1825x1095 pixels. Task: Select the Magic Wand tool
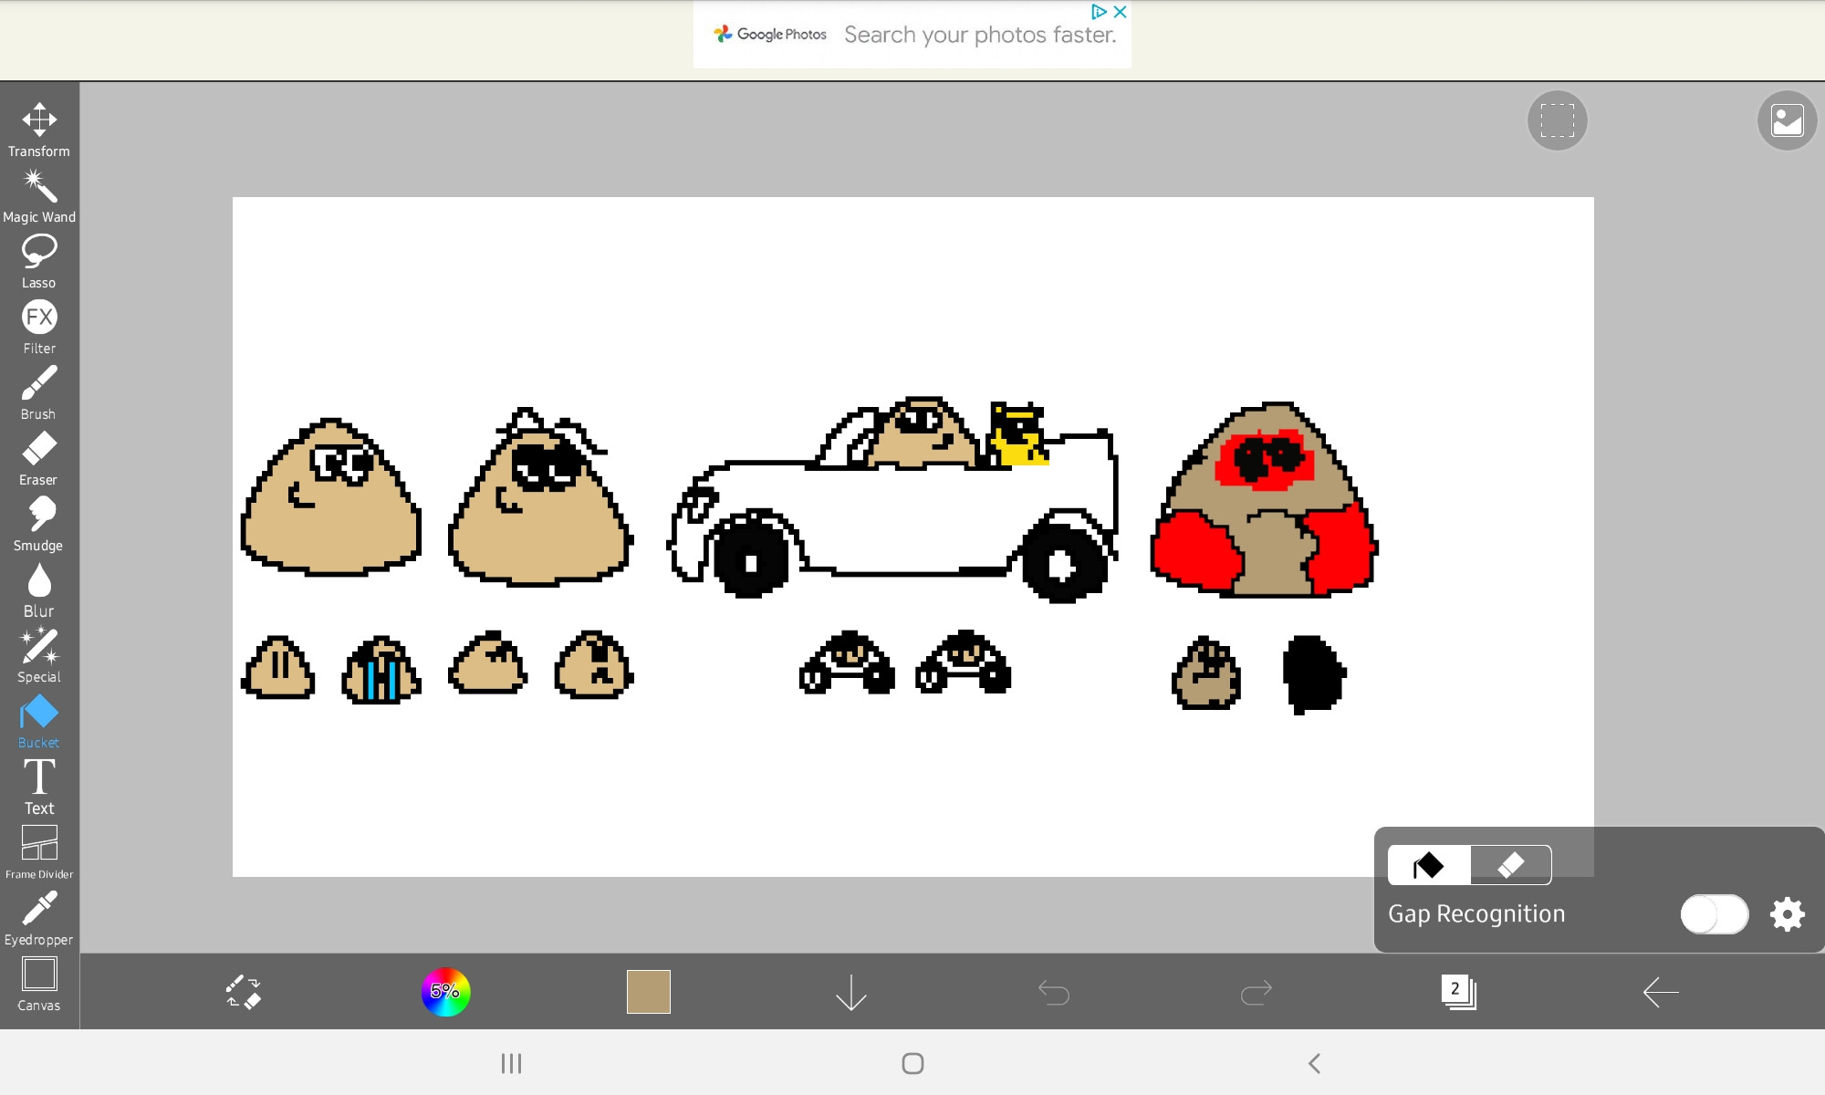39,195
